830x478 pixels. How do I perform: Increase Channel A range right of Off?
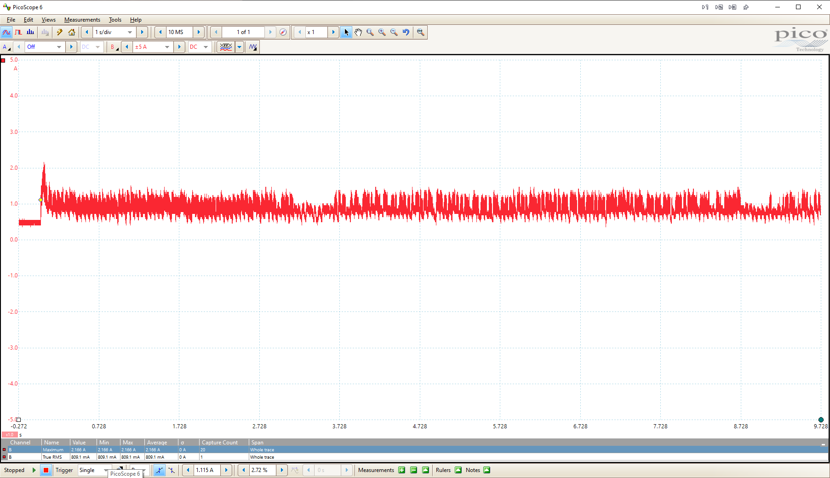click(71, 47)
